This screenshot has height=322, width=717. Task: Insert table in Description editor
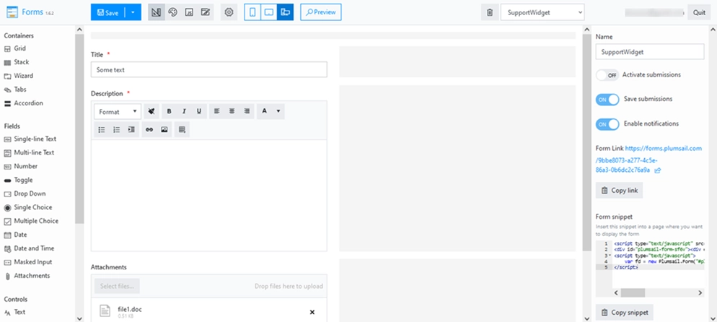[x=182, y=129]
